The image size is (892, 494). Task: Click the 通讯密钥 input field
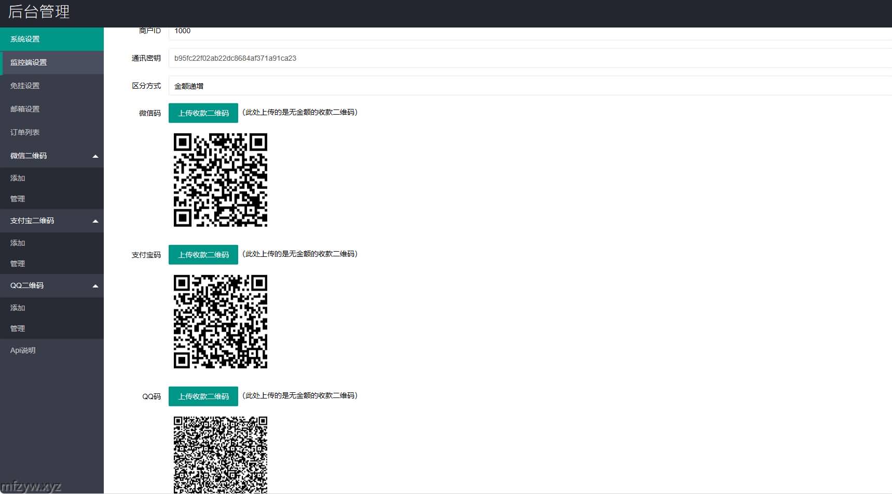tap(529, 58)
